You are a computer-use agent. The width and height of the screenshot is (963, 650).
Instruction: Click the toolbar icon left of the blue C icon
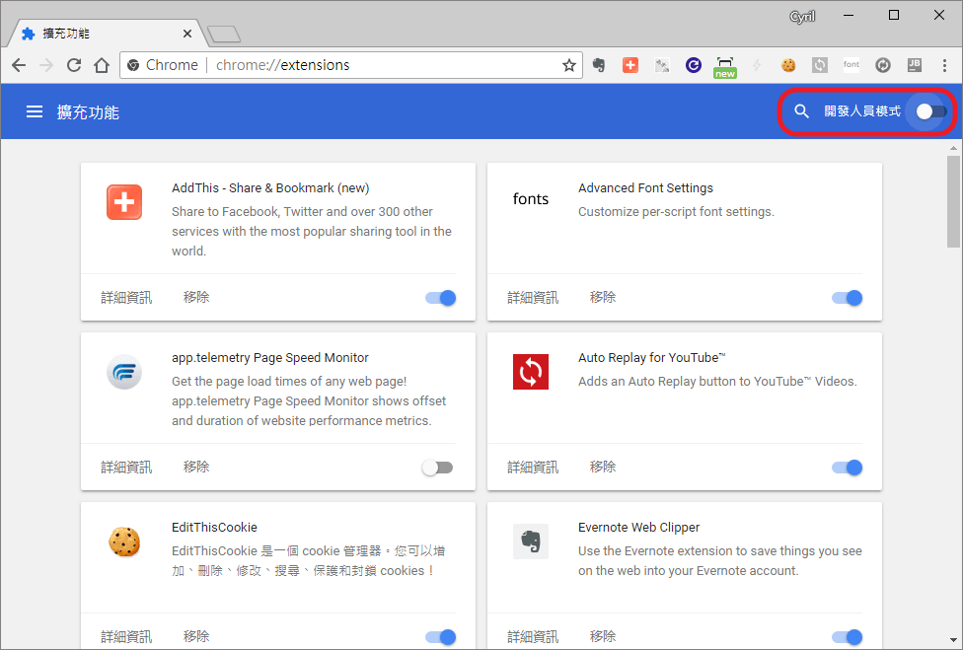click(x=662, y=65)
